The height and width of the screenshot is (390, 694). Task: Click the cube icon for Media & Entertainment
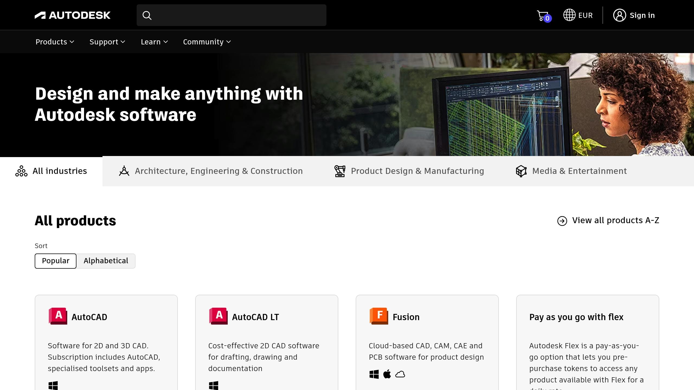[521, 171]
